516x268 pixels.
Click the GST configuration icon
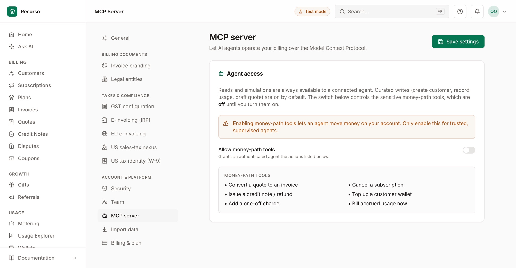[x=104, y=107]
